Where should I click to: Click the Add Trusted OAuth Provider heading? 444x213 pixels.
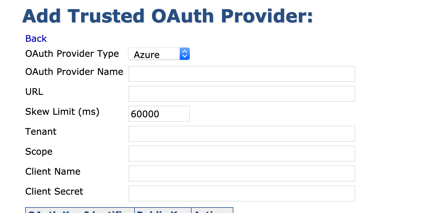coord(168,16)
